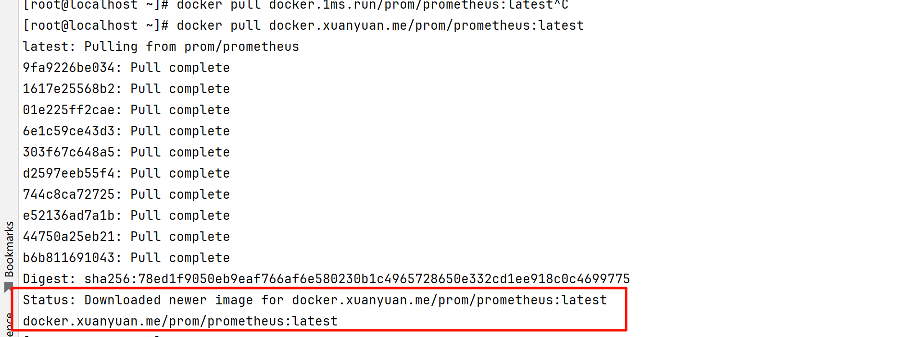Click layer e52136ad7a1b Pull complete line
Screen dimensions: 906x337
pyautogui.click(x=126, y=216)
